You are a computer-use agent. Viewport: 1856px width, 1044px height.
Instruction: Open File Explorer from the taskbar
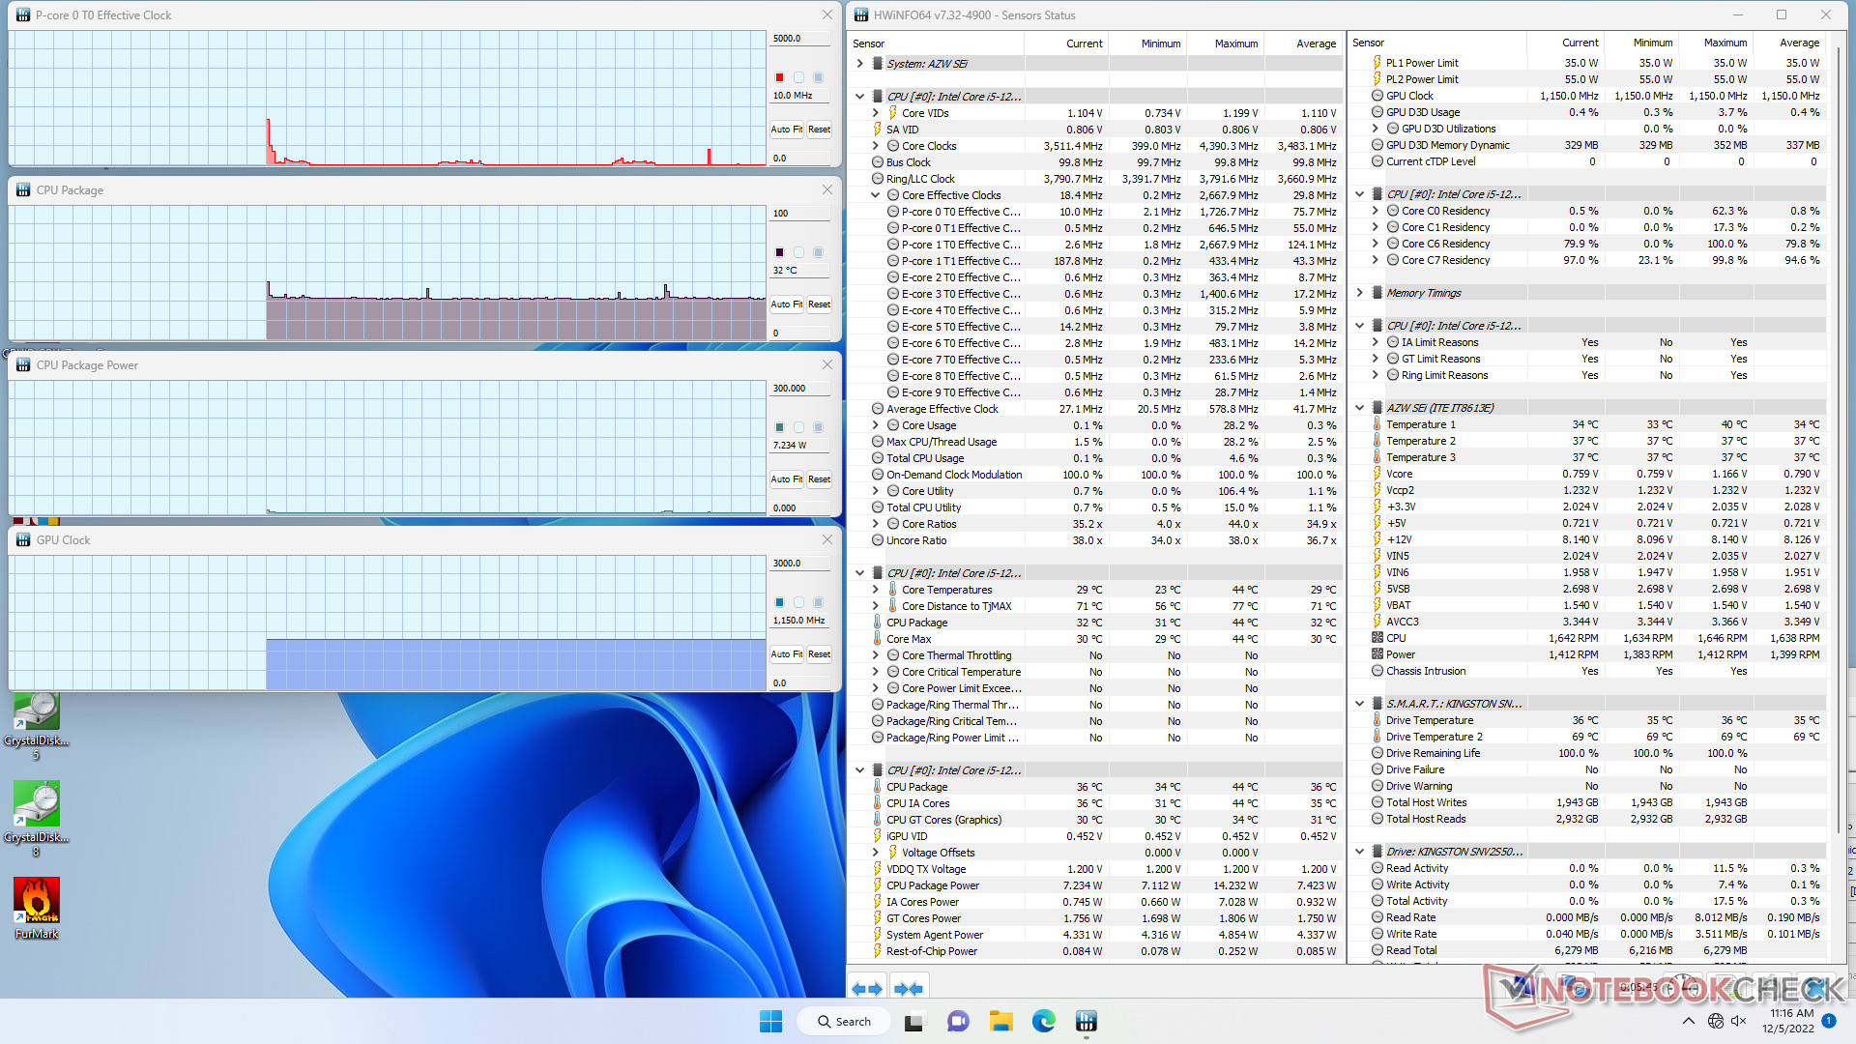tap(1000, 1021)
